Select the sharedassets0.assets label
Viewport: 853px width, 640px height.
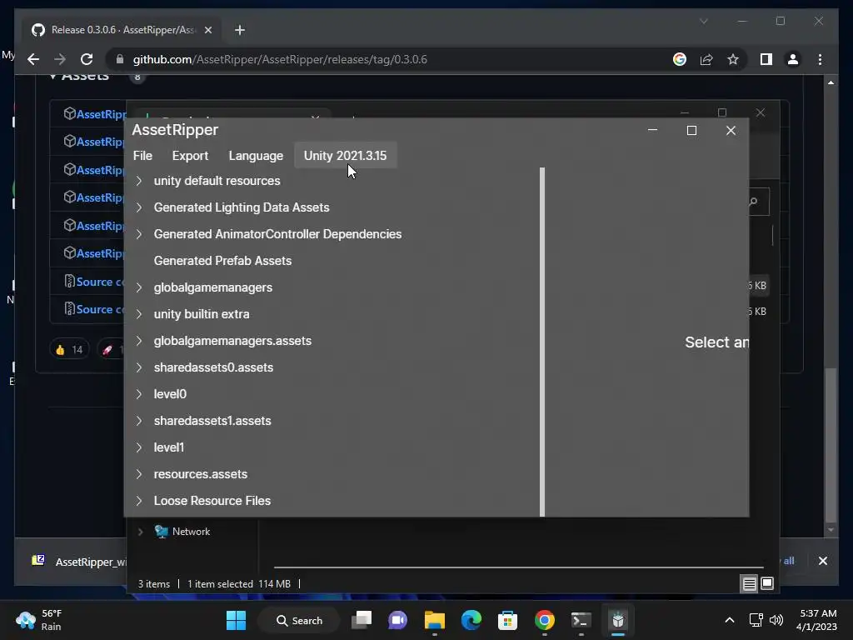[x=213, y=367]
